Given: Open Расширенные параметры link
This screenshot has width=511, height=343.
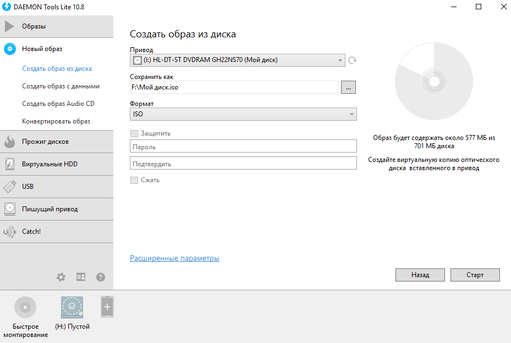Looking at the screenshot, I should click(174, 258).
